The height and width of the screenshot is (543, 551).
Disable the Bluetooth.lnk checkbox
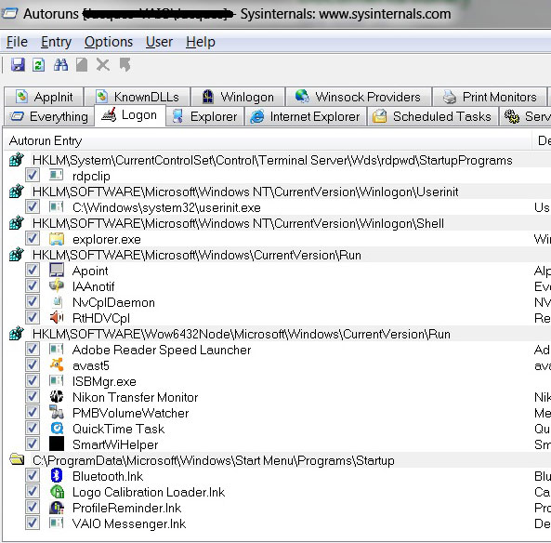[33, 475]
